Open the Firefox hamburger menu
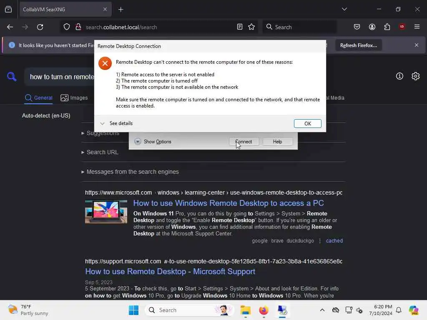Viewport: 427px width, 320px height. pyautogui.click(x=417, y=27)
